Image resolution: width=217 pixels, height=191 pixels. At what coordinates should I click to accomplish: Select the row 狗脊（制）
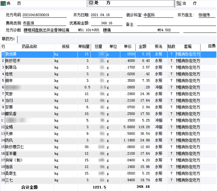tap(109, 160)
